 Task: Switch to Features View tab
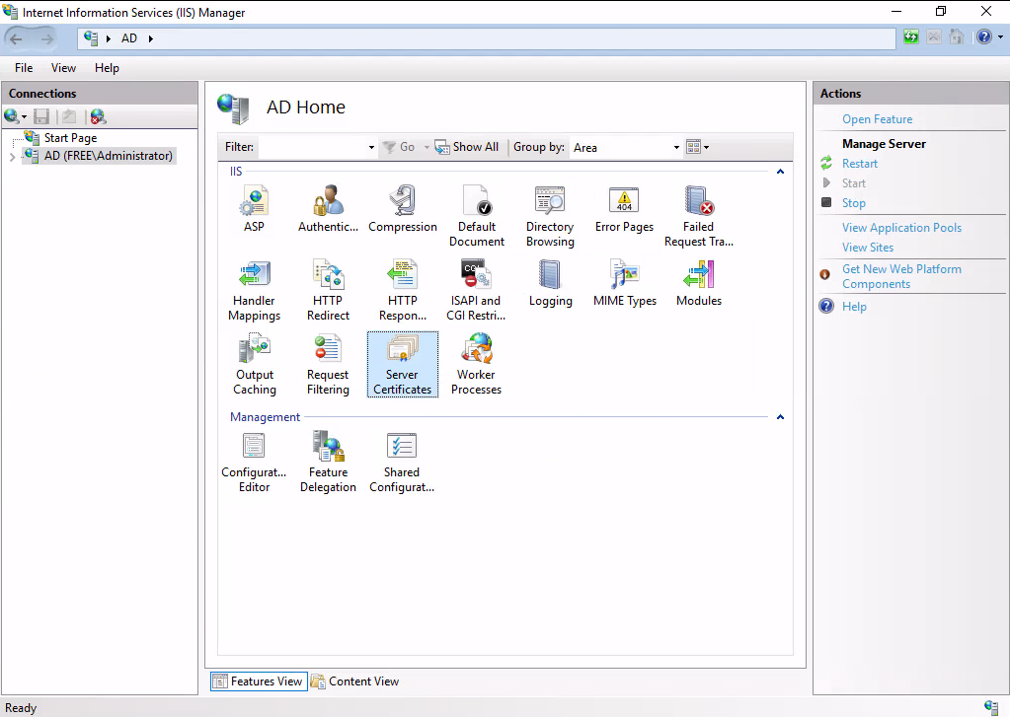[259, 681]
